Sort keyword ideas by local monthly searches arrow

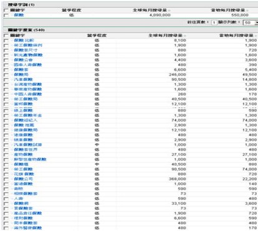(256, 35)
